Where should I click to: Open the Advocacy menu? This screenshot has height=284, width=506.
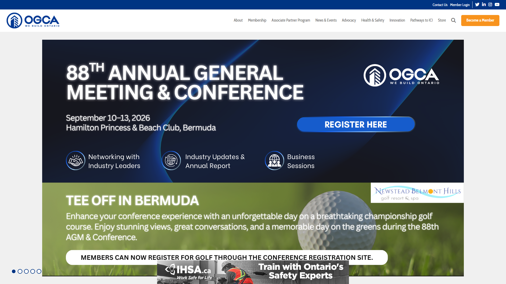[349, 20]
